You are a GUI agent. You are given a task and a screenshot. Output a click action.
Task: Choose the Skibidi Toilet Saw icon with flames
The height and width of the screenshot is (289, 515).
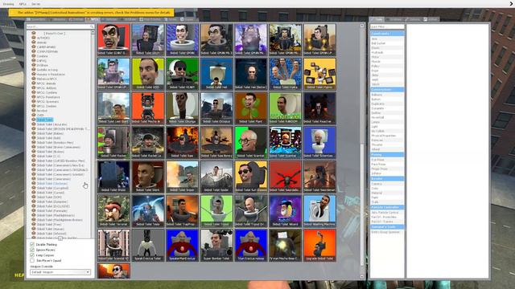183,143
